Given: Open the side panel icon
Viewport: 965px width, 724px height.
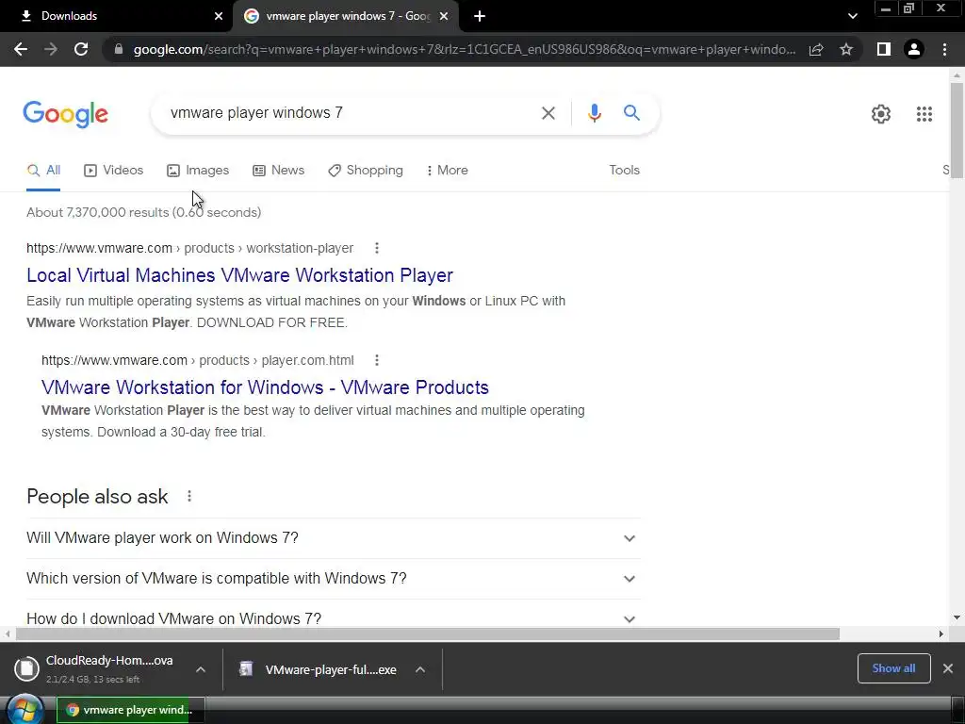Looking at the screenshot, I should (x=884, y=49).
